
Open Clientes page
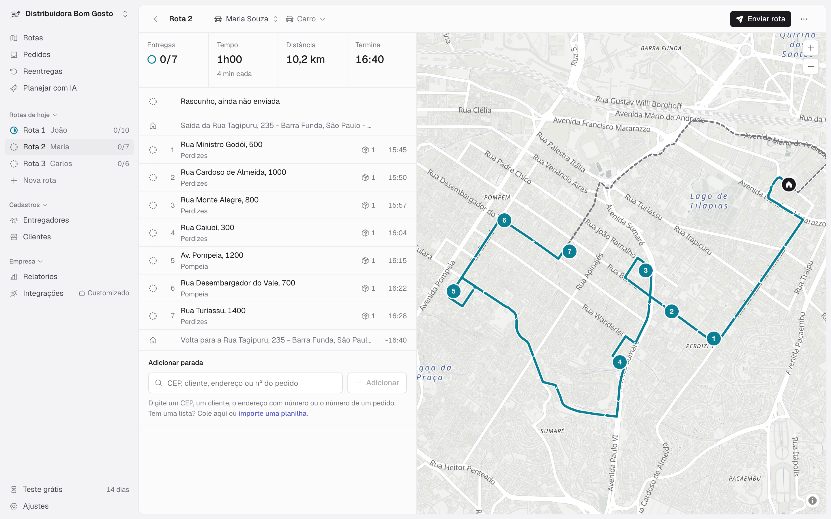pos(69,237)
